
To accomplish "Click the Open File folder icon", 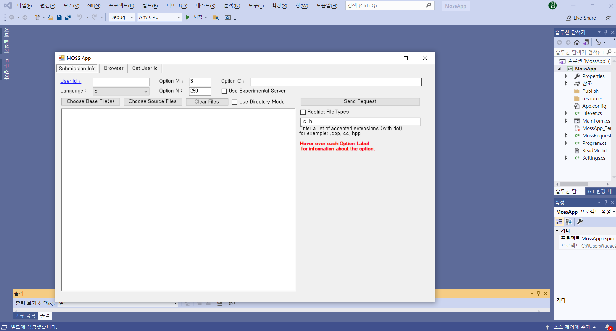I will pyautogui.click(x=50, y=17).
